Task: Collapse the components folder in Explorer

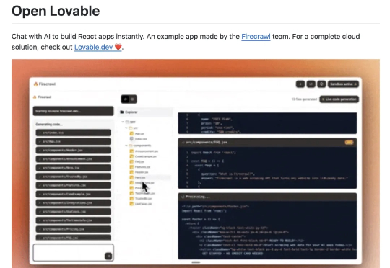Action: [126, 146]
